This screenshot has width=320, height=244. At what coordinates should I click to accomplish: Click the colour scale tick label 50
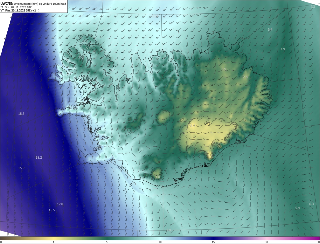coord(318,242)
